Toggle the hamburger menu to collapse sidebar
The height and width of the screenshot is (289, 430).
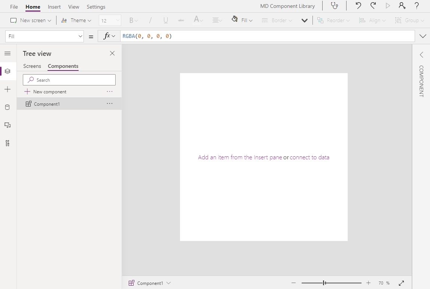(x=7, y=54)
